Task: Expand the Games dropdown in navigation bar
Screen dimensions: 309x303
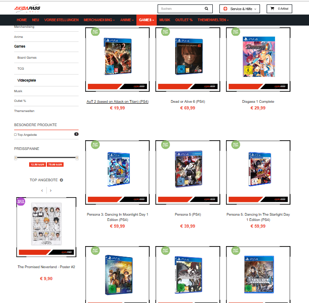Action: [x=146, y=20]
